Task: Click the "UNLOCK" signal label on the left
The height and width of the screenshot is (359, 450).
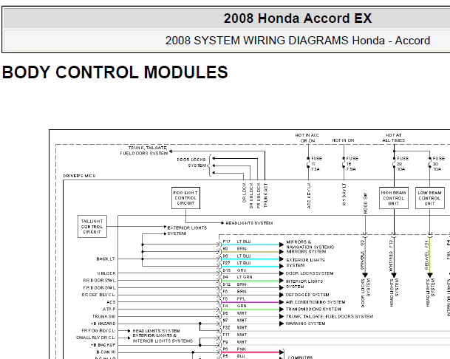Action: pyautogui.click(x=106, y=273)
